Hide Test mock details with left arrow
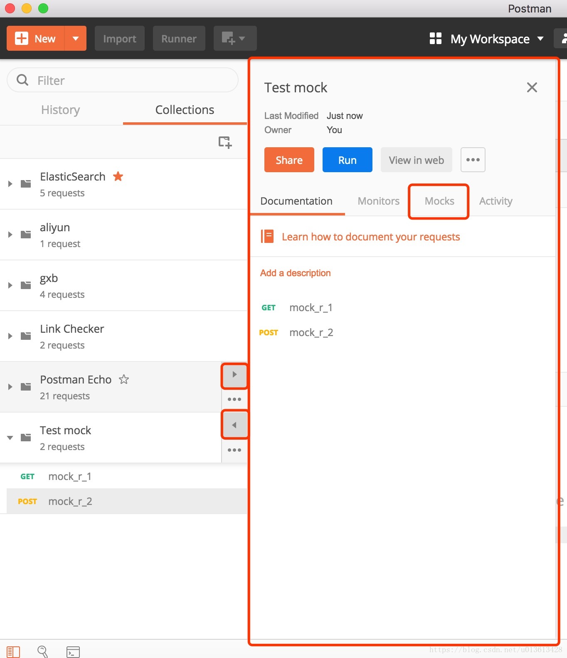 (234, 425)
